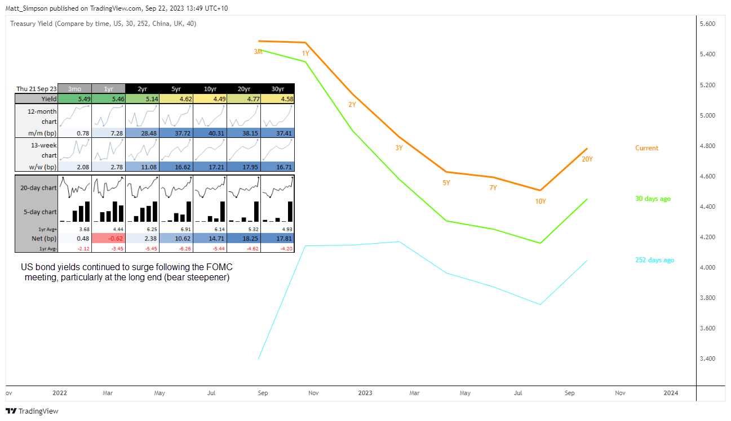Viewport: 731px width, 421px height.
Task: Click the Treasury Yield indicator title
Action: point(103,24)
